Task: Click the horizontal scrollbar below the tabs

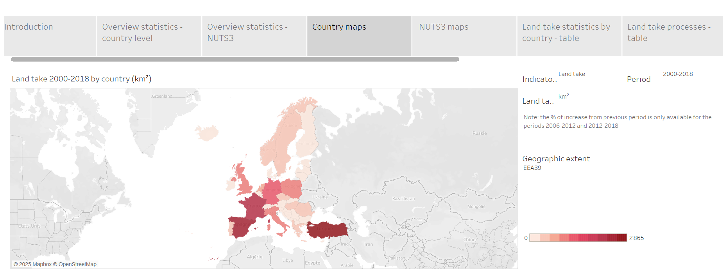Action: coord(235,59)
